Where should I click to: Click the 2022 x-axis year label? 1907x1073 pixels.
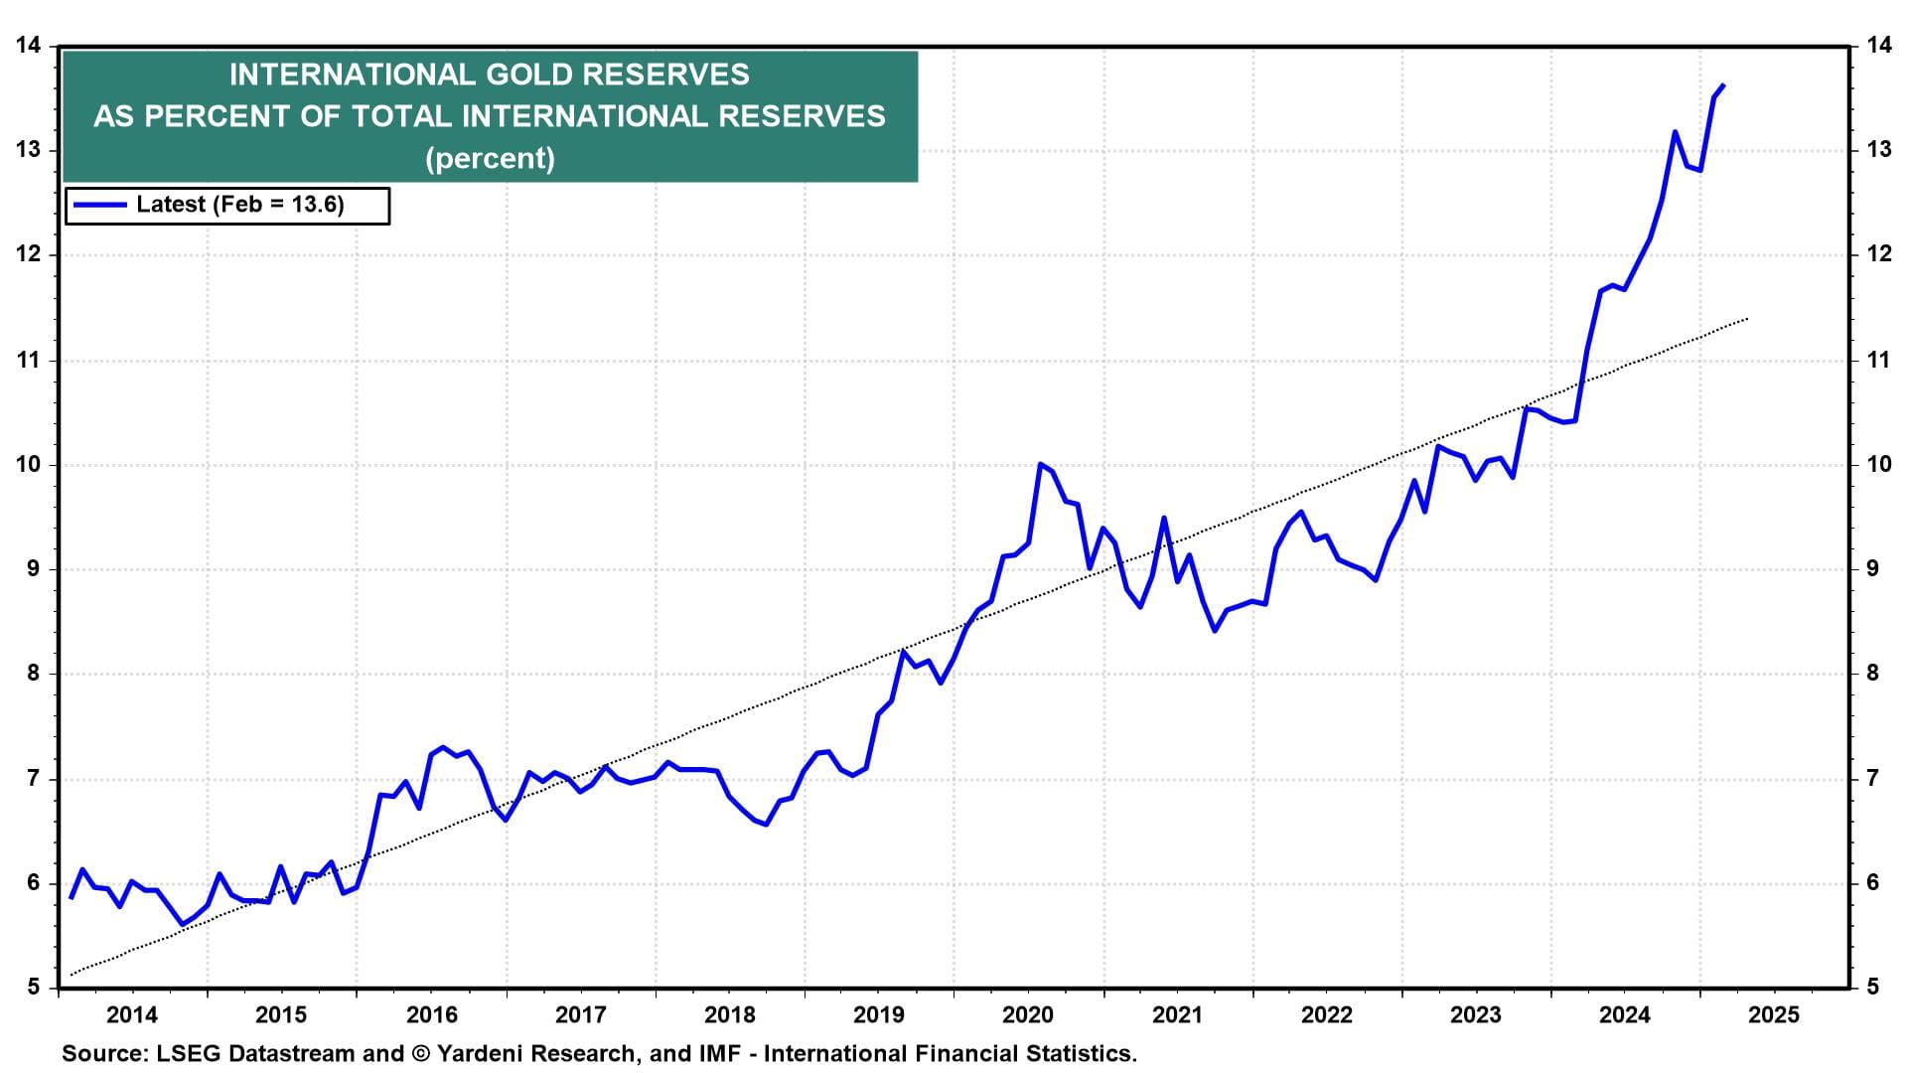(1327, 1014)
